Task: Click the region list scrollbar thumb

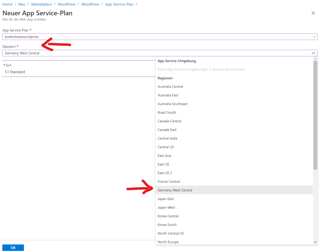Action: click(x=315, y=115)
